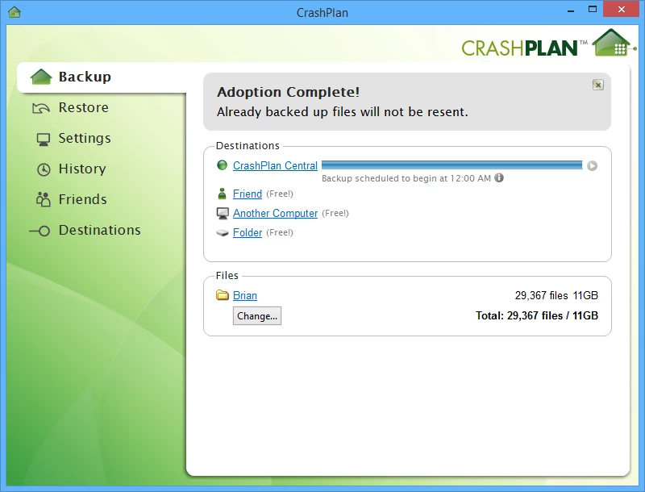Image resolution: width=645 pixels, height=492 pixels.
Task: Maximize the CrashPlan window
Action: tap(593, 10)
